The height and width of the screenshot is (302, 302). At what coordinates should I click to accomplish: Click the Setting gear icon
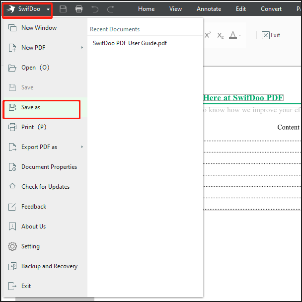[x=12, y=246]
